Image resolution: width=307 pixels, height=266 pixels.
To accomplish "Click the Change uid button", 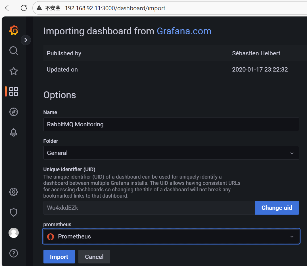I will [x=277, y=208].
